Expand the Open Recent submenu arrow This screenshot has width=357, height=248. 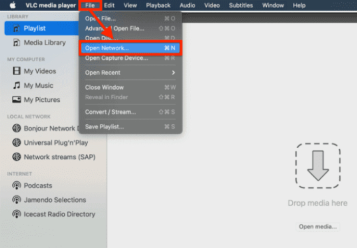click(x=173, y=72)
